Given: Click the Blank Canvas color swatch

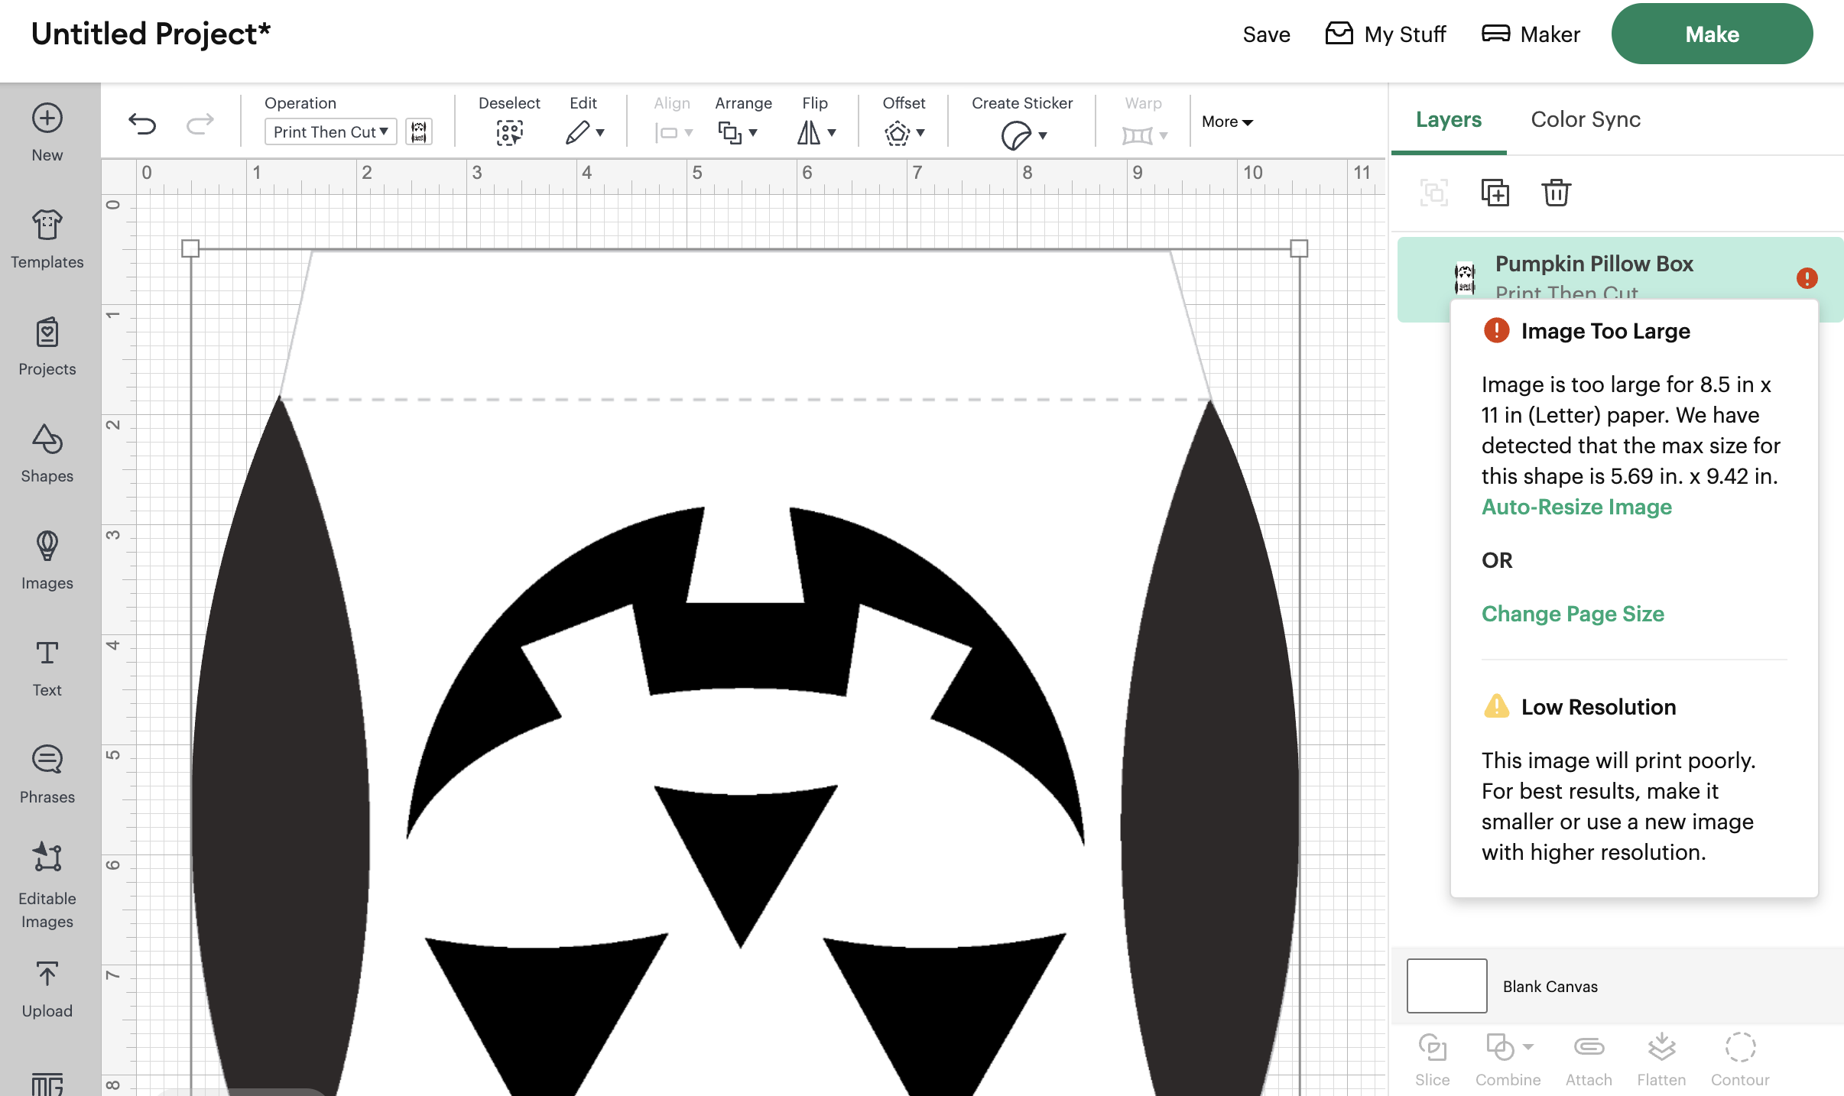Looking at the screenshot, I should [1447, 986].
